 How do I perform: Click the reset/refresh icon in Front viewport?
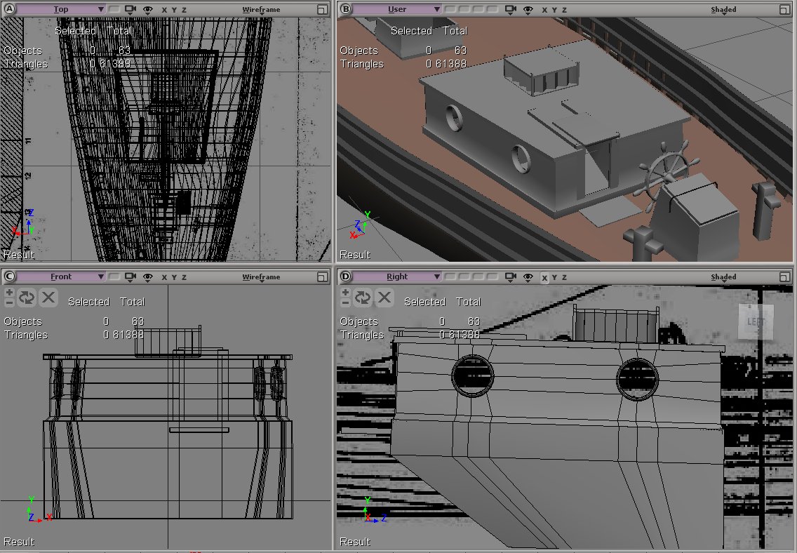(x=27, y=298)
